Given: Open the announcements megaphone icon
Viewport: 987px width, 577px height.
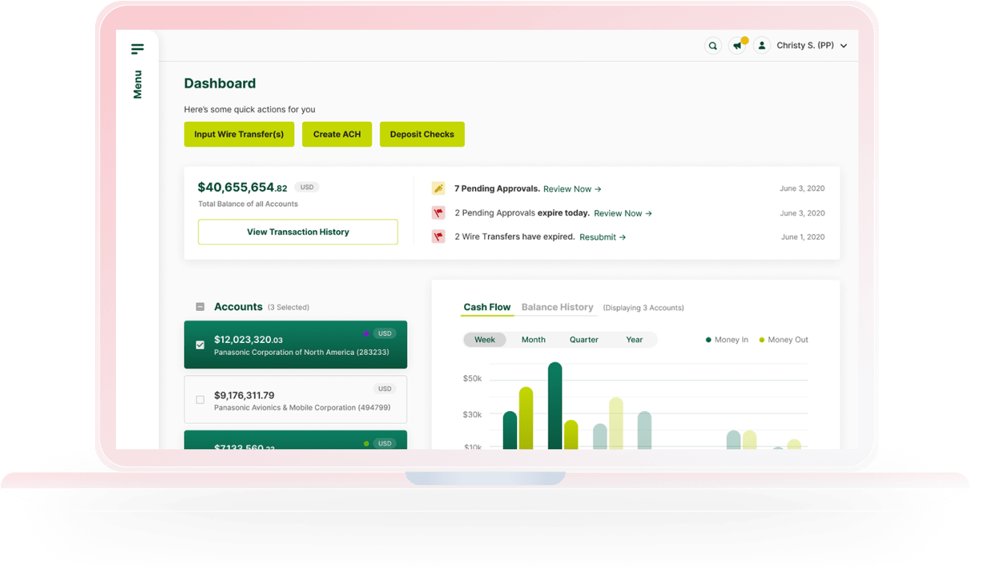Looking at the screenshot, I should 737,46.
